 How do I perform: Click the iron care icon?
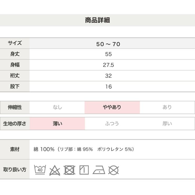click(99, 170)
